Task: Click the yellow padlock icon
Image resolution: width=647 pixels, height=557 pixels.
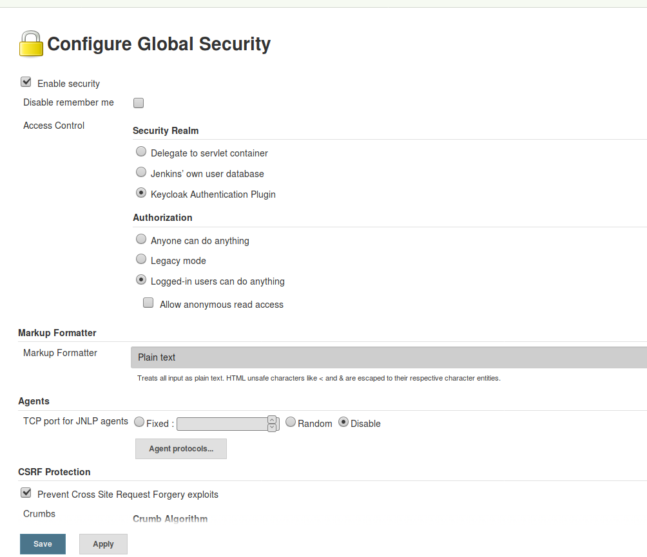Action: [x=31, y=44]
